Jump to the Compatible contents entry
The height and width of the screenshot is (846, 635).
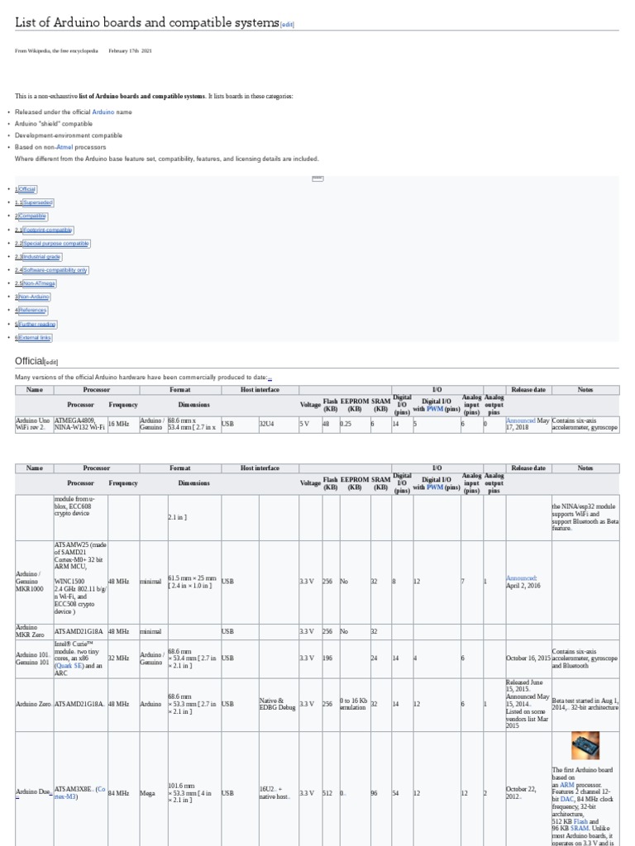(x=32, y=216)
